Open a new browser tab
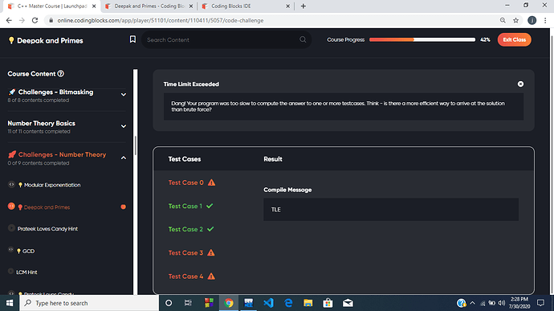The width and height of the screenshot is (554, 311). point(303,6)
